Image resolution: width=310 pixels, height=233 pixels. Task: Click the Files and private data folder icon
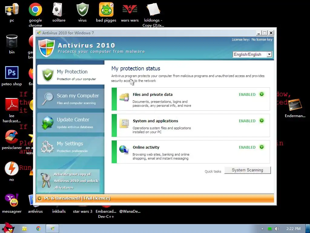[x=124, y=97]
